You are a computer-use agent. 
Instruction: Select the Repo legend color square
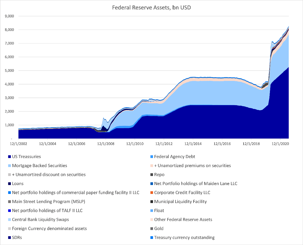(x=151, y=175)
